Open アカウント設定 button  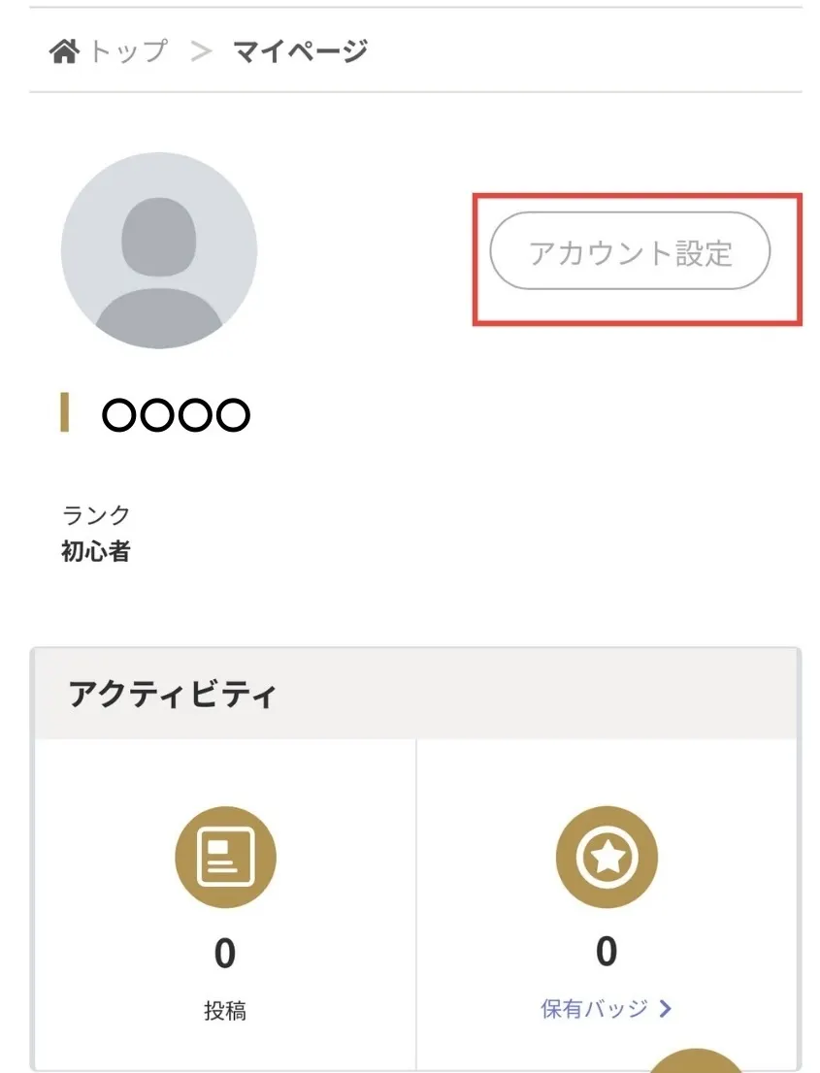click(630, 251)
